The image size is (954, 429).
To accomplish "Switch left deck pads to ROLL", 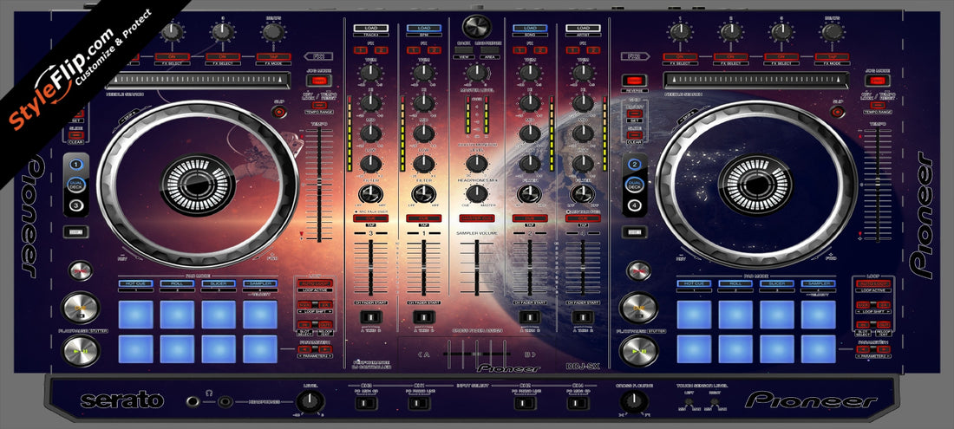I will coord(177,283).
